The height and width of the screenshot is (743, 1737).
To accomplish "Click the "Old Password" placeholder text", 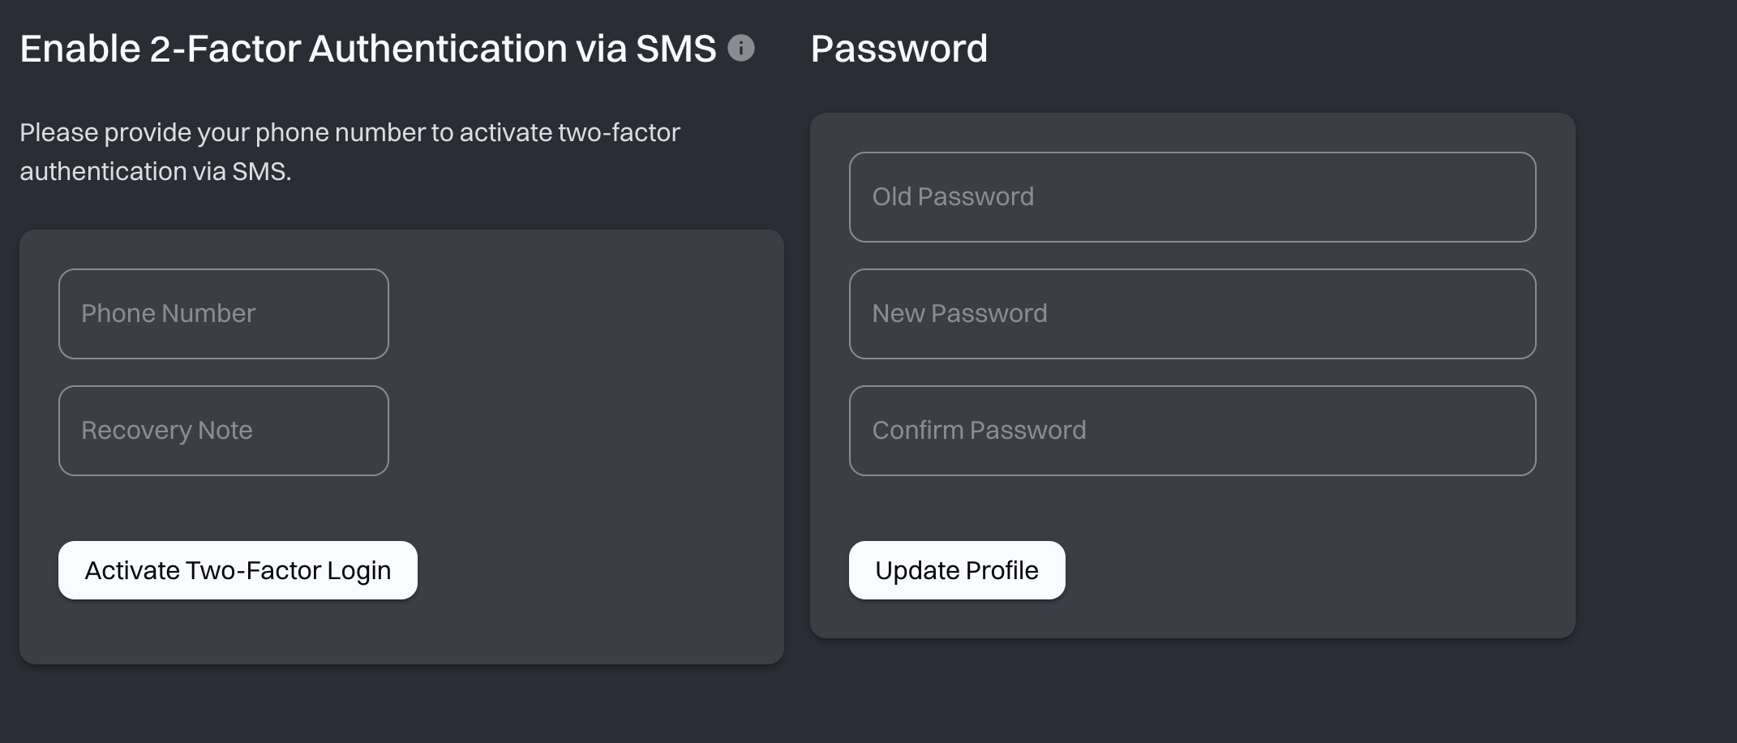I will (953, 197).
